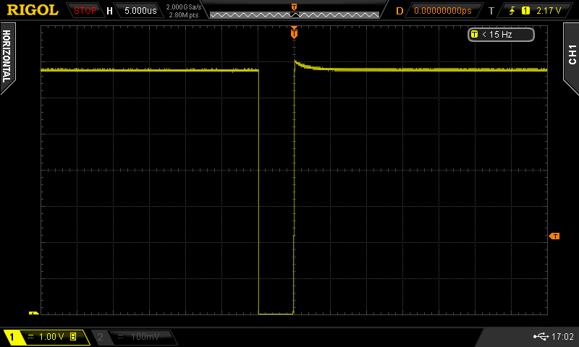Screen dimensions: 579x347
Task: Click the USB connection icon
Action: pyautogui.click(x=540, y=336)
